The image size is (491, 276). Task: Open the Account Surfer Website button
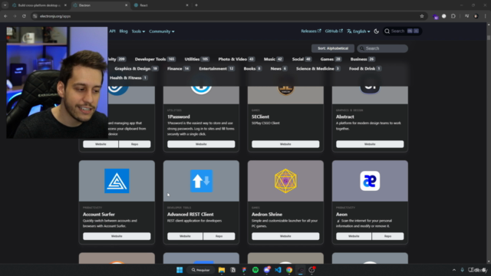[x=117, y=236]
